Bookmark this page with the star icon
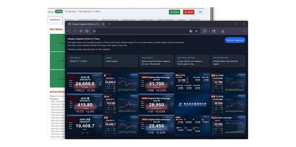Viewport: 296px width, 147px height. pyautogui.click(x=196, y=31)
